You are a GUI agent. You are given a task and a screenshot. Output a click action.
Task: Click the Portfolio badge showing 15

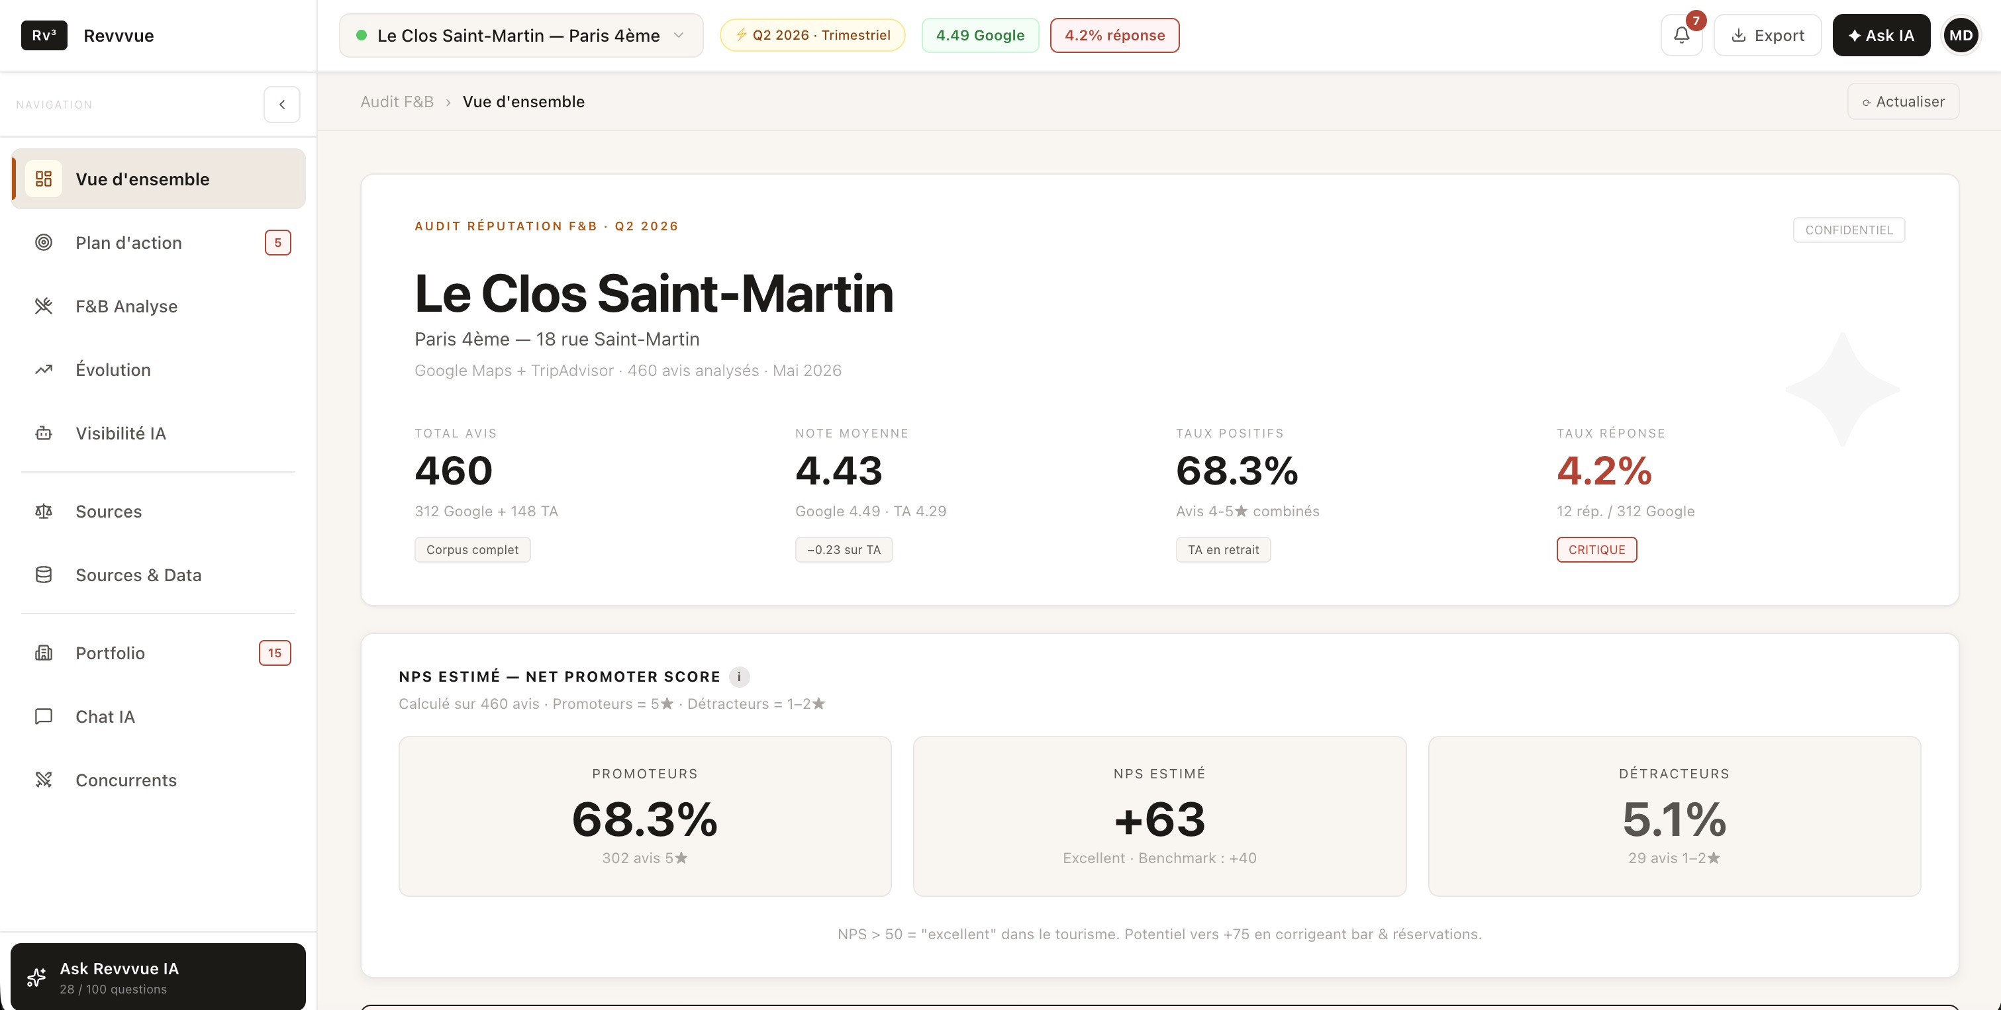275,653
